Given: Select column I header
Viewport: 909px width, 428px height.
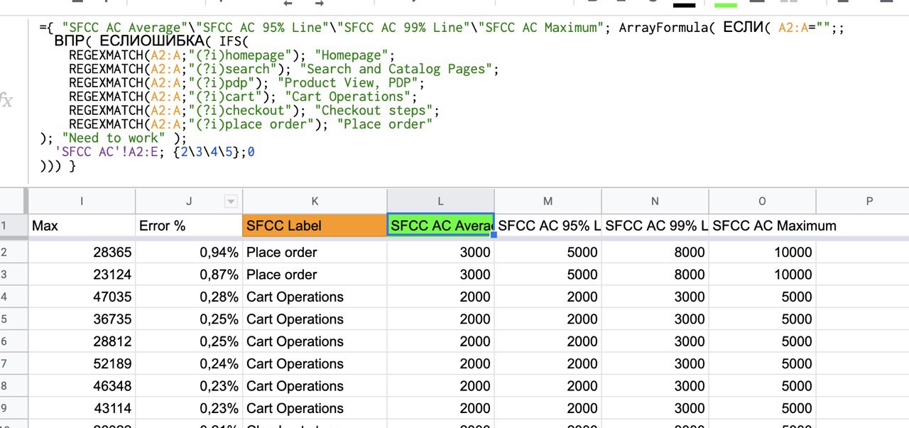Looking at the screenshot, I should (x=82, y=202).
